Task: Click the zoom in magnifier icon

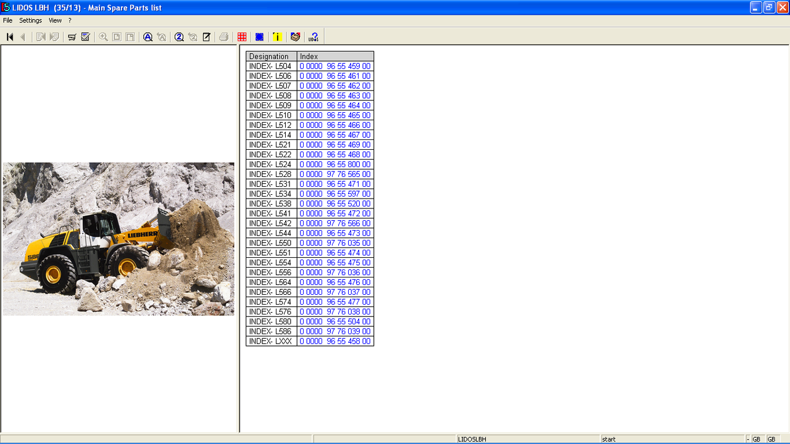Action: pos(103,37)
